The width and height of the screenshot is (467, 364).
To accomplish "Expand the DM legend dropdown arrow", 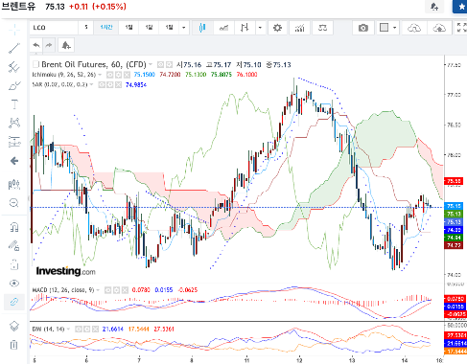I will tap(68, 329).
